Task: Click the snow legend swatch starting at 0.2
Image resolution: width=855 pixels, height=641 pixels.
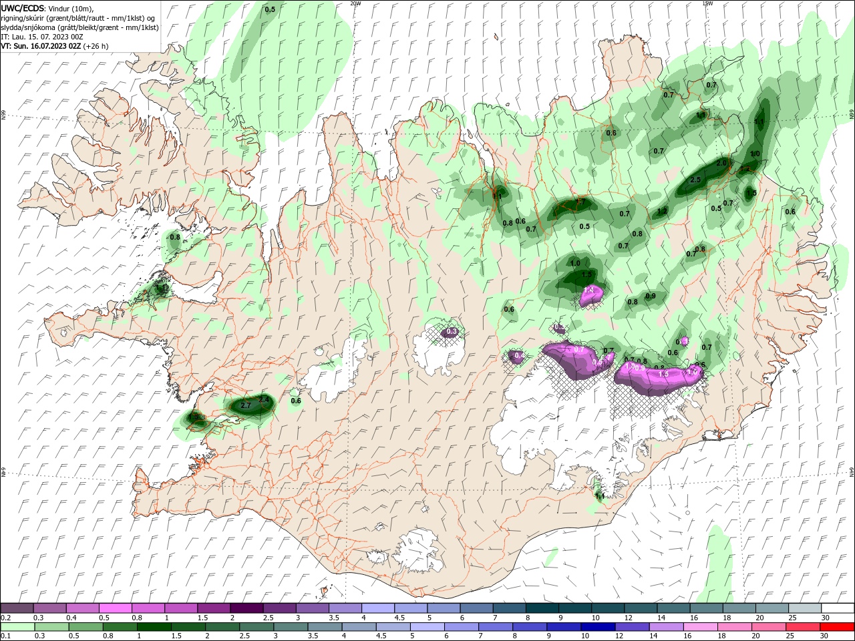Action: pos(17,608)
